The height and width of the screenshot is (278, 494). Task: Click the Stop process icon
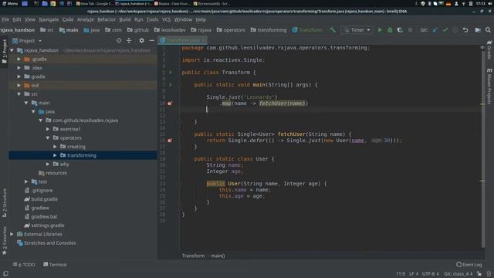[x=410, y=30]
